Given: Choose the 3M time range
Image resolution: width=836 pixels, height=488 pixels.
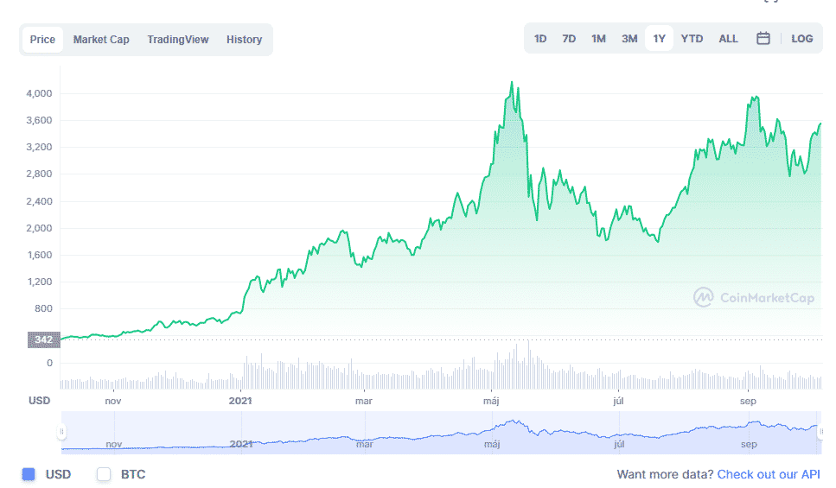Looking at the screenshot, I should point(629,39).
